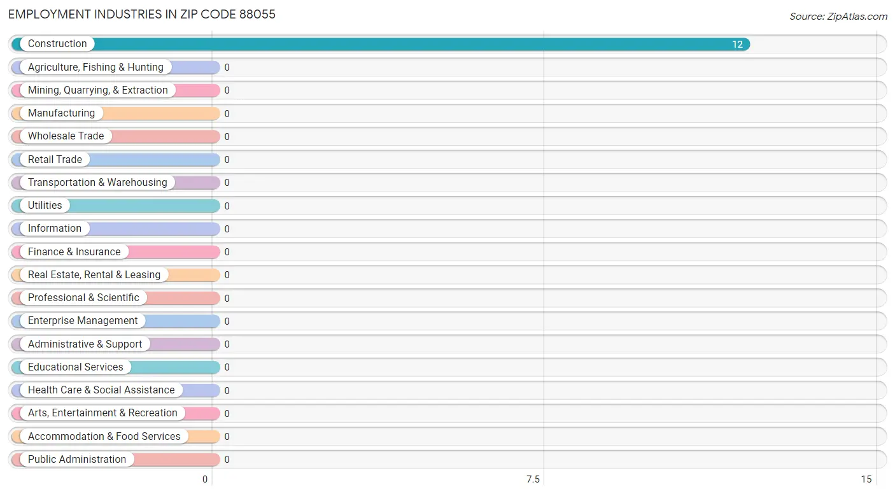Click the Agriculture, Fishing & Hunting label
The width and height of the screenshot is (895, 494).
click(x=95, y=67)
